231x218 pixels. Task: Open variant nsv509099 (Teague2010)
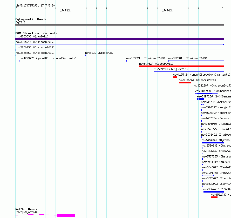[x=171, y=69]
